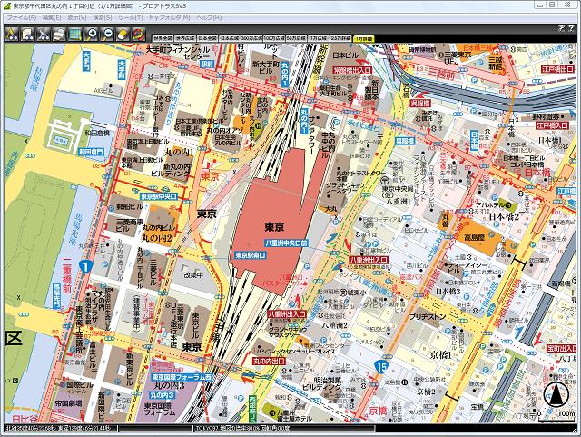Image resolution: width=581 pixels, height=437 pixels.
Task: Switch to the 日本広域 scale tab
Action: (x=230, y=38)
